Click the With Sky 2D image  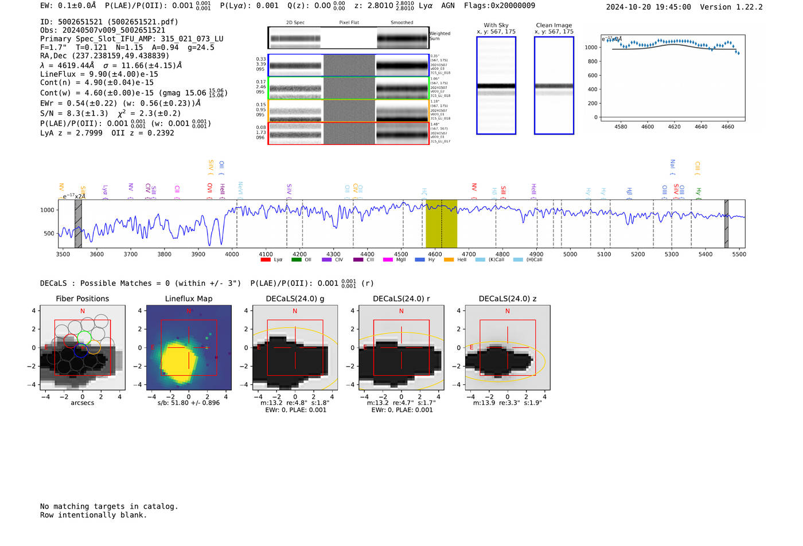point(496,85)
